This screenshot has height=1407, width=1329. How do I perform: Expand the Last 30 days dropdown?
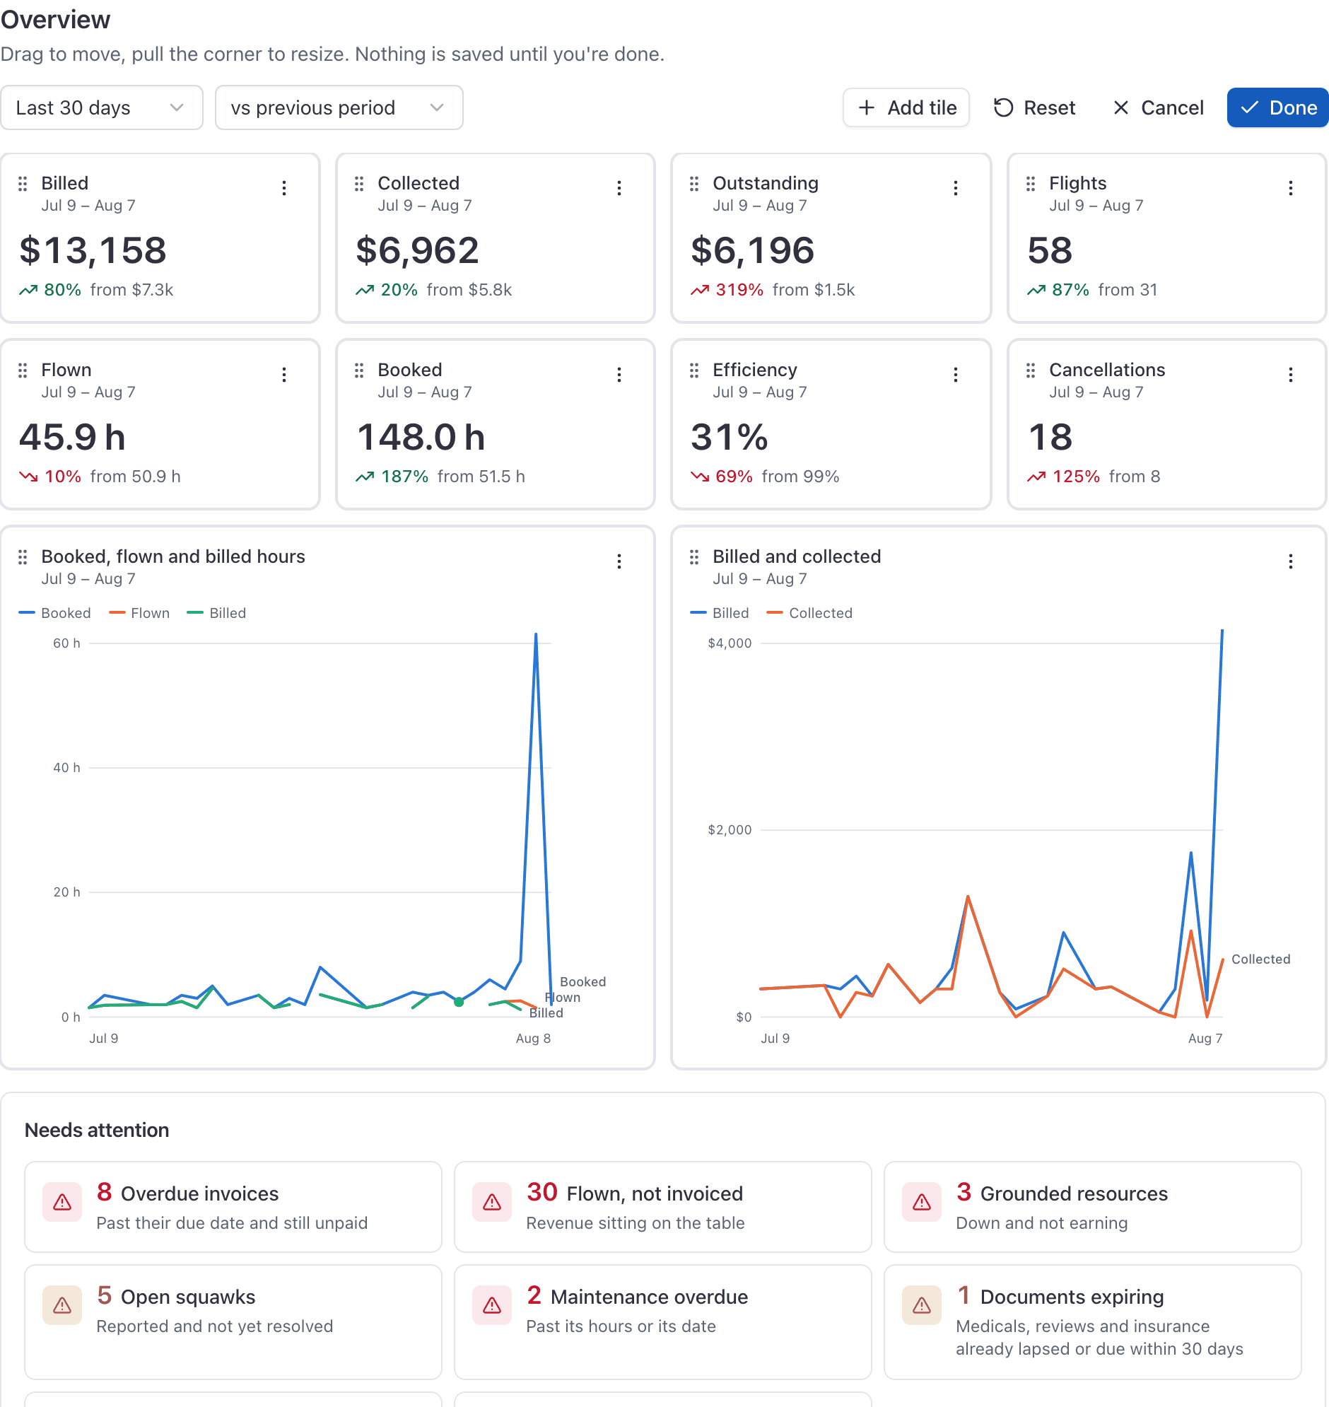point(102,107)
